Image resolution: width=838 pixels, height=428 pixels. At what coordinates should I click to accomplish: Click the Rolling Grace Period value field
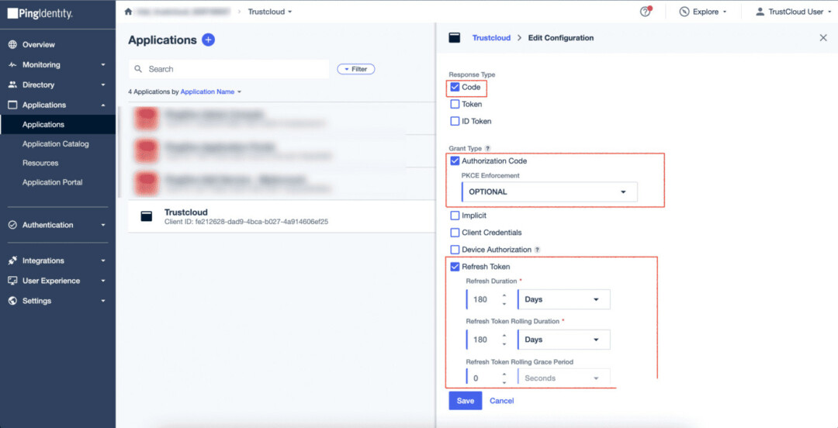click(x=483, y=378)
